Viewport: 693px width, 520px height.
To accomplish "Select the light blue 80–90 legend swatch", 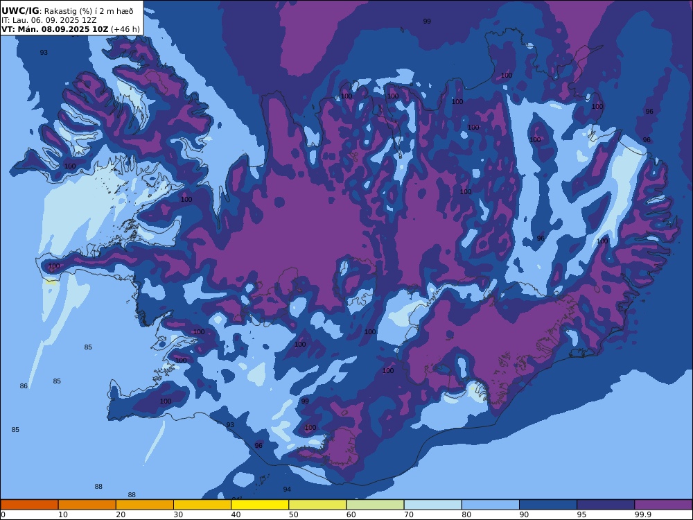I will pyautogui.click(x=491, y=505).
